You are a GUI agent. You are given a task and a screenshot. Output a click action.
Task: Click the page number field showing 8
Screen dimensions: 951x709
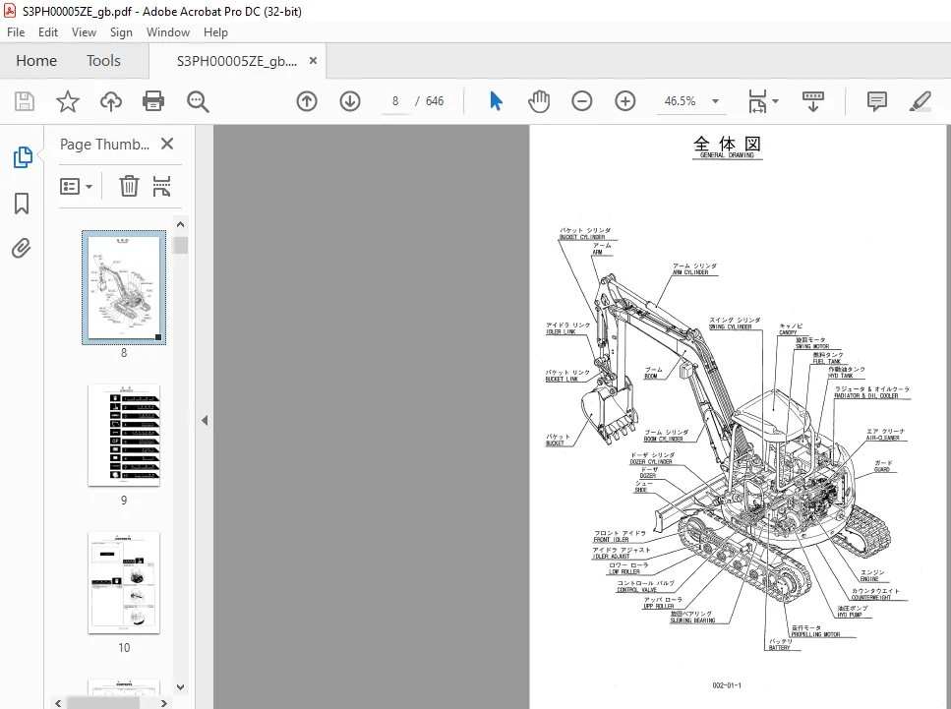(x=395, y=101)
